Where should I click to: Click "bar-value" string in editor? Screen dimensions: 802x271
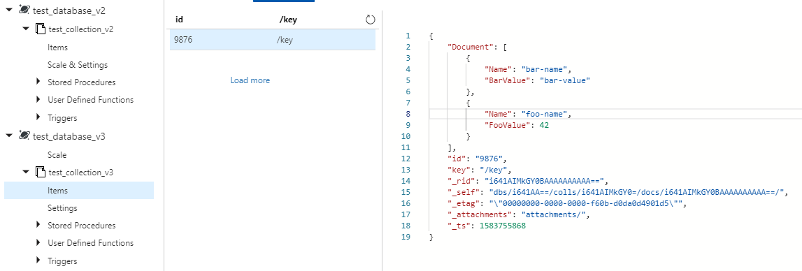565,80
